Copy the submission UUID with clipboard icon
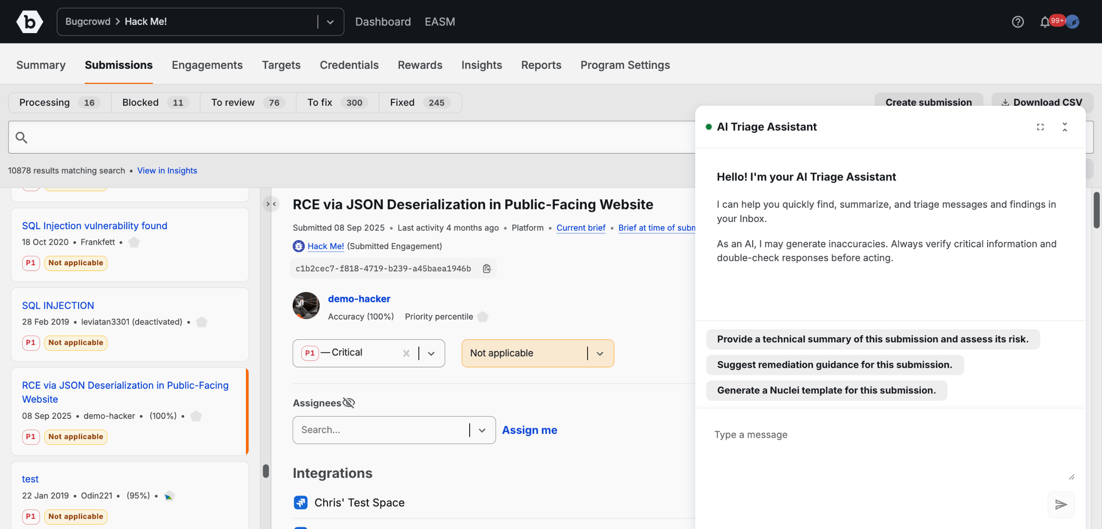Viewport: 1102px width, 529px height. click(x=487, y=268)
